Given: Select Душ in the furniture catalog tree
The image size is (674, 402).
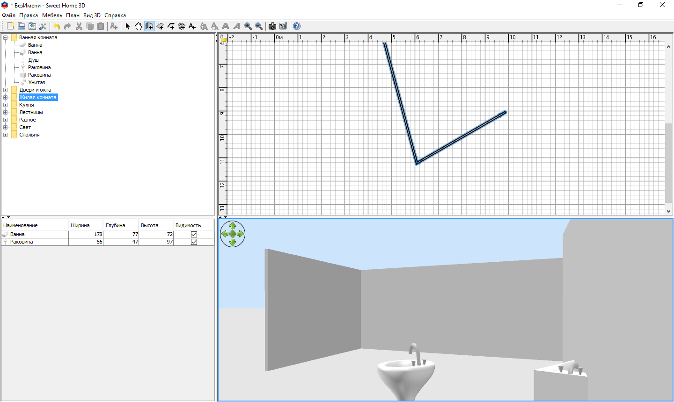Looking at the screenshot, I should tap(33, 60).
